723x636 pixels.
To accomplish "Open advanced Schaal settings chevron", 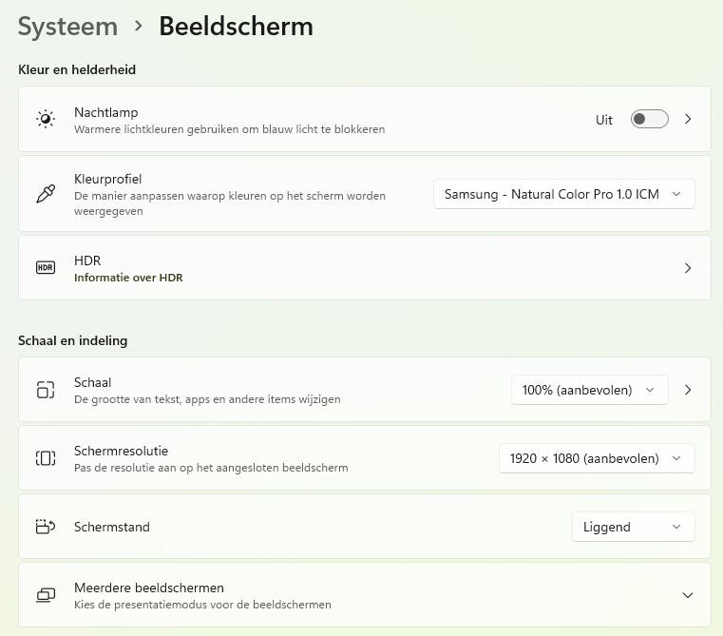I will pyautogui.click(x=688, y=390).
